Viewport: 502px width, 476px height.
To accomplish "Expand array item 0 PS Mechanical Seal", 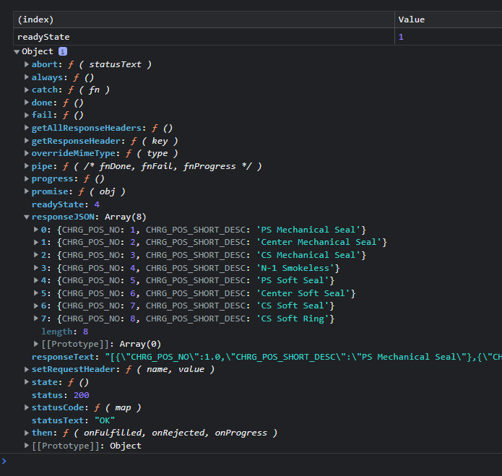I will (x=37, y=230).
